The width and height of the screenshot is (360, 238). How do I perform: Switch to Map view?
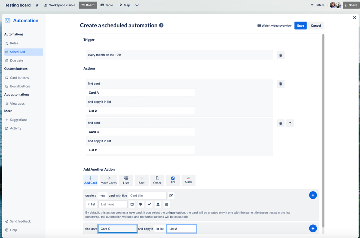(125, 5)
